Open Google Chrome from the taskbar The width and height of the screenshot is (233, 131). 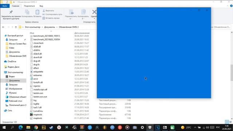tap(36, 127)
